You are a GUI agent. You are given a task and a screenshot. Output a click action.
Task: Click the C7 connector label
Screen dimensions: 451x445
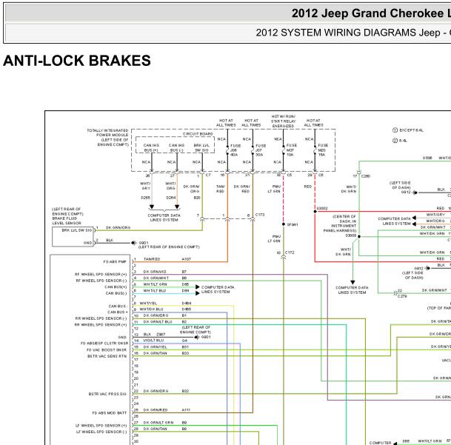208,175
